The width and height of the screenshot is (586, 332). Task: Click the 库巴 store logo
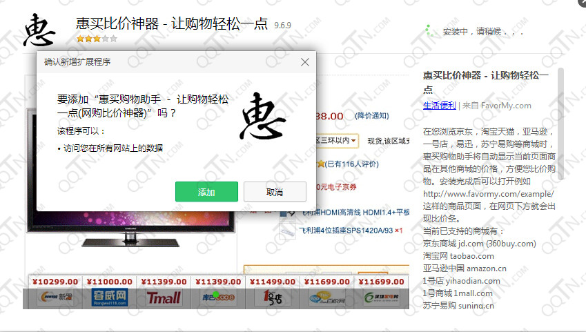219,297
